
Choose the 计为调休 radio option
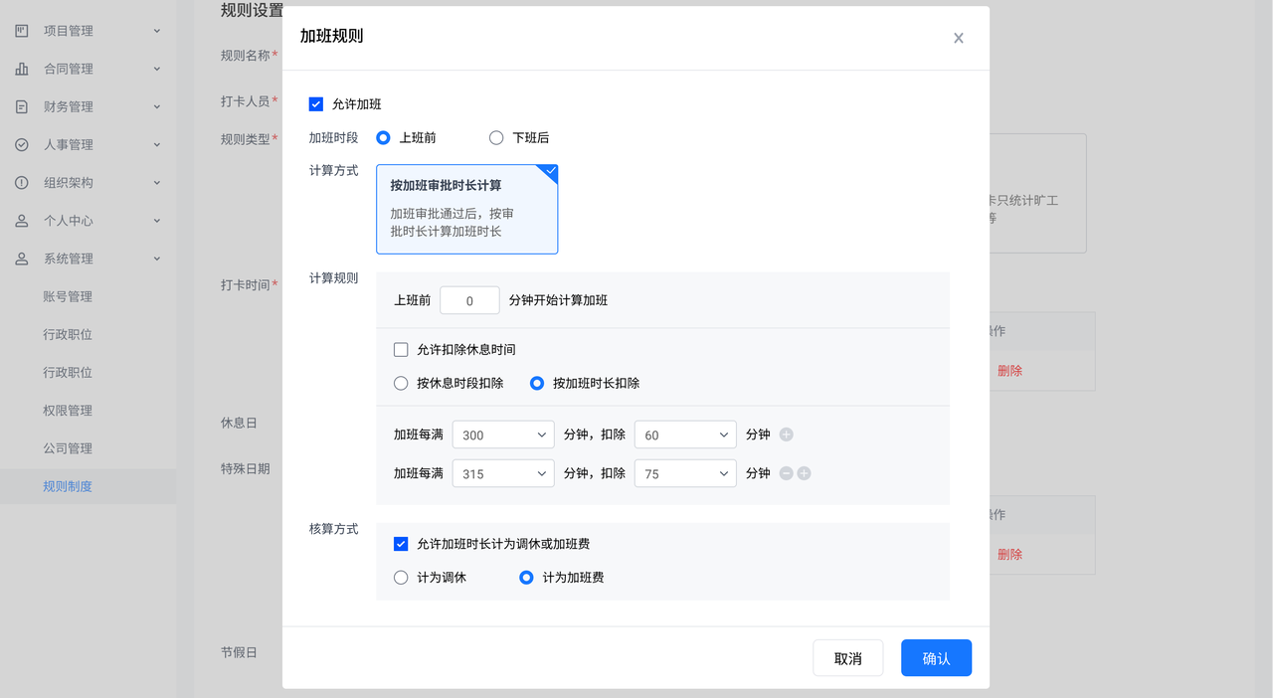pos(401,578)
